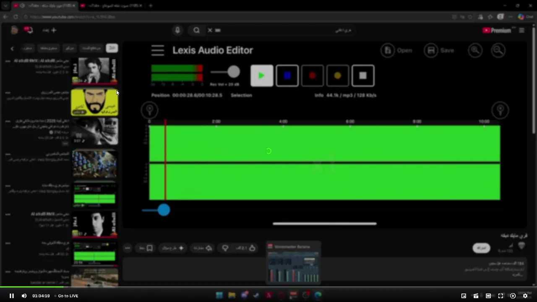Click the YouTube create plus button

click(x=50, y=30)
